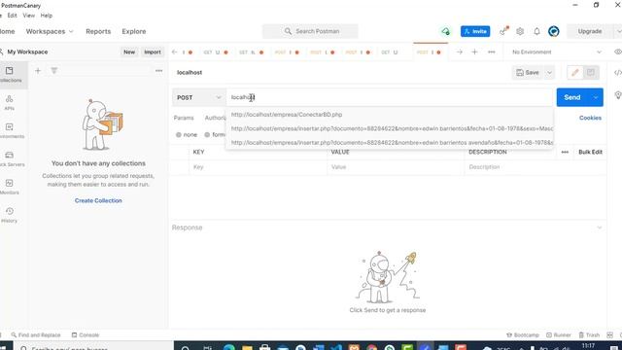Click the satellite capture requests icon
Screen dimensions: 622x350
tap(503, 31)
